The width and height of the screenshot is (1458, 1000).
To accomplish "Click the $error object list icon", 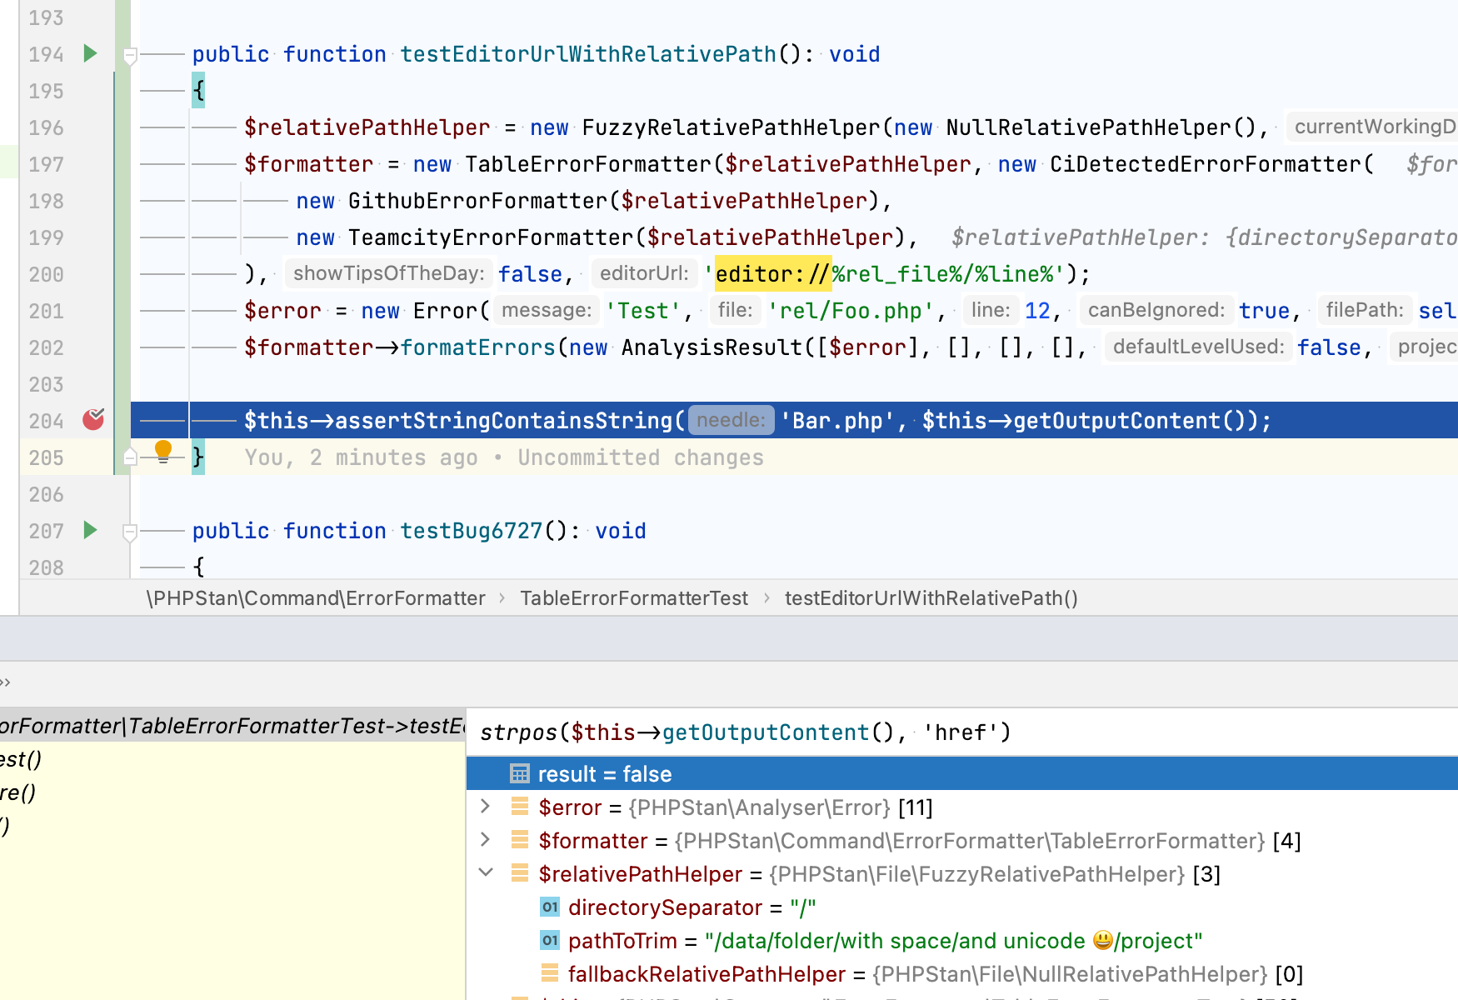I will (x=520, y=806).
